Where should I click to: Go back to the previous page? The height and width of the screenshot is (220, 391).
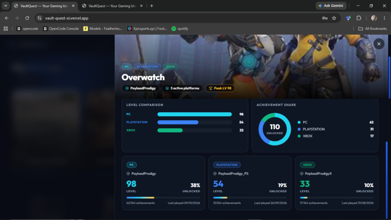tap(7, 18)
